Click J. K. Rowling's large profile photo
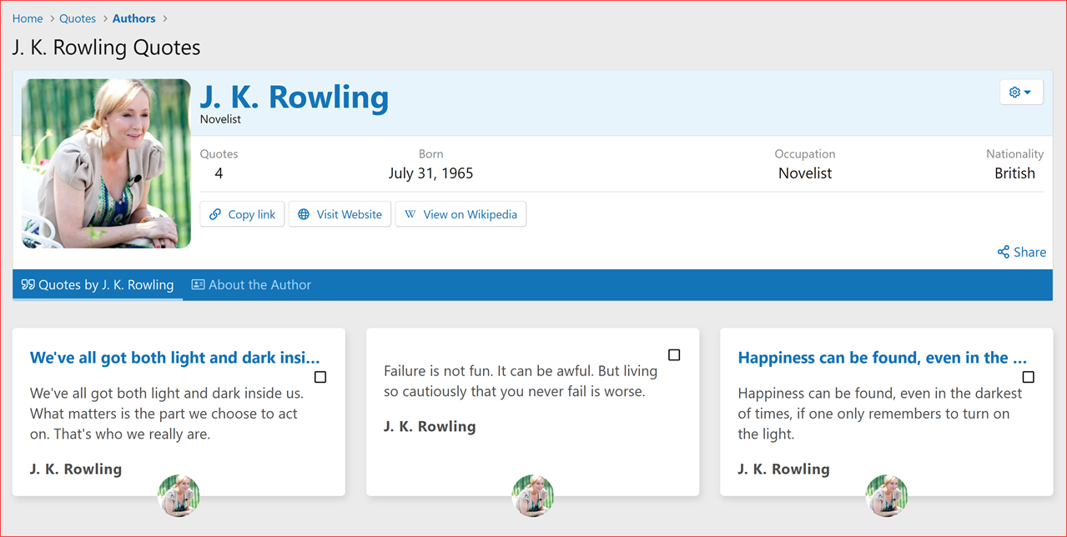1067x537 pixels. click(106, 163)
